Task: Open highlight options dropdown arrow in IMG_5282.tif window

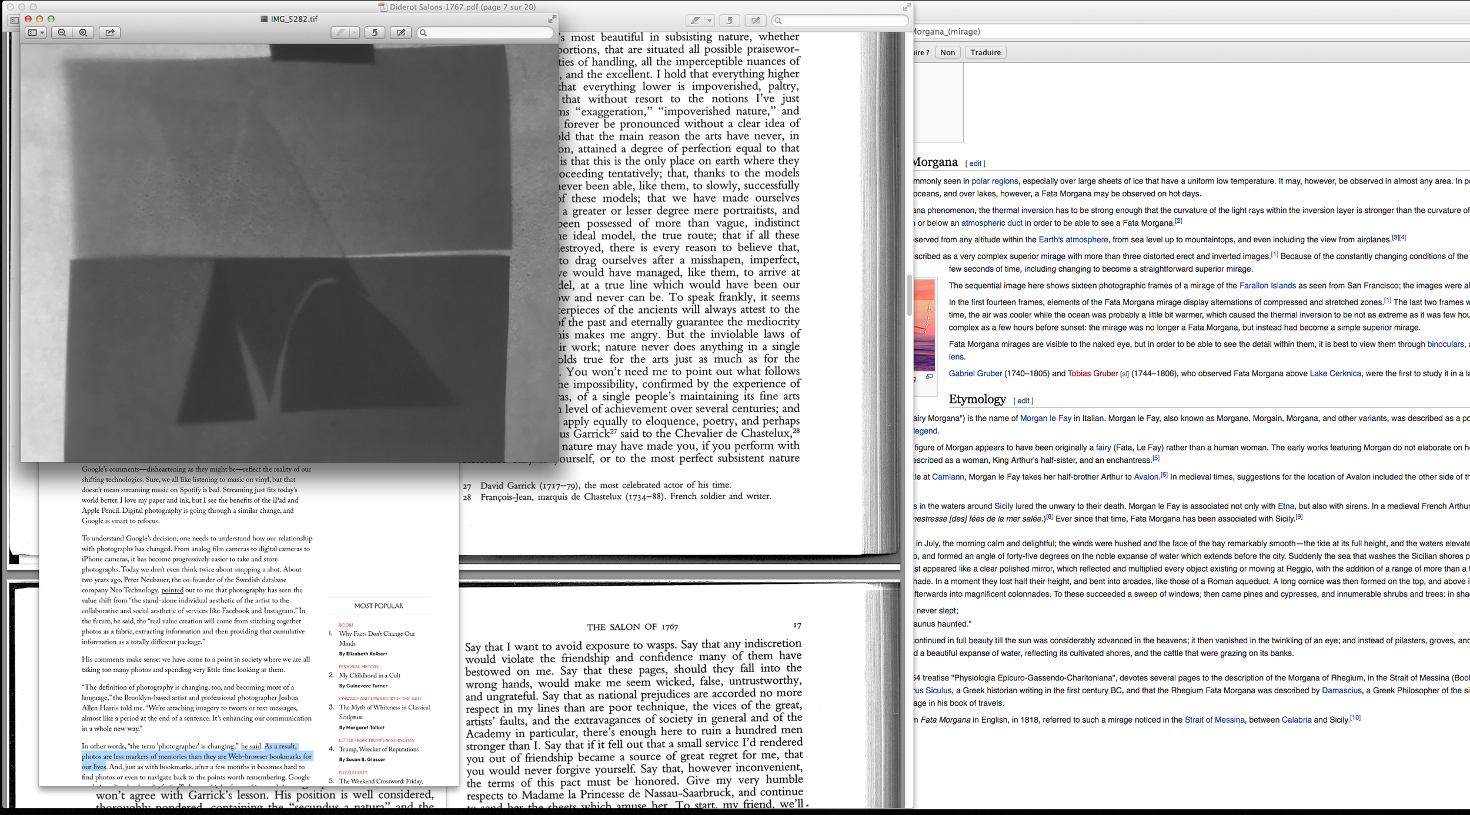Action: point(355,33)
